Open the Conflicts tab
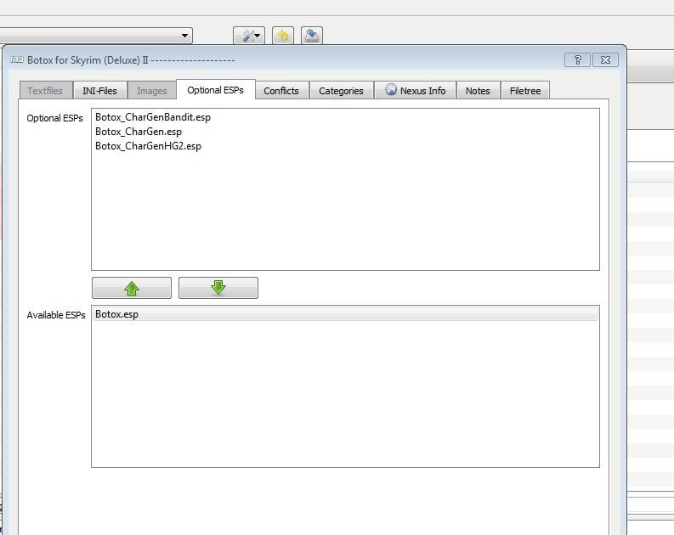This screenshot has height=535, width=674. click(281, 91)
